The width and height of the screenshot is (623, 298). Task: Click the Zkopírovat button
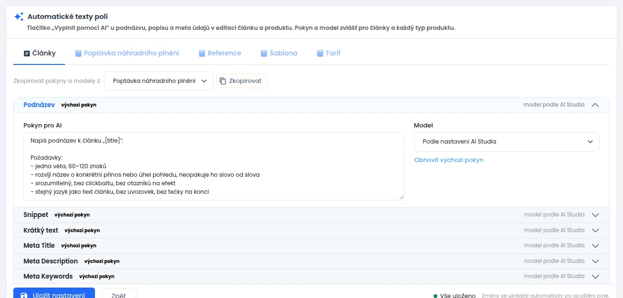tap(242, 81)
